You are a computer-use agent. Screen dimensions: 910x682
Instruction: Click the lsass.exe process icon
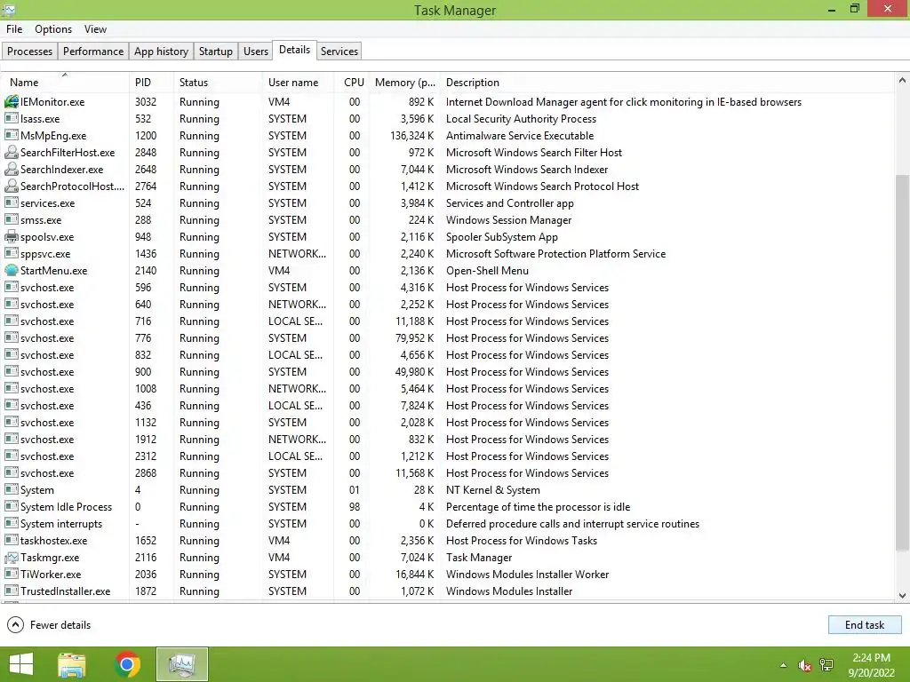coord(11,118)
